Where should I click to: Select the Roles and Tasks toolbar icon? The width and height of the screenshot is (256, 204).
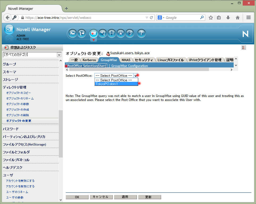pyautogui.click(x=93, y=33)
